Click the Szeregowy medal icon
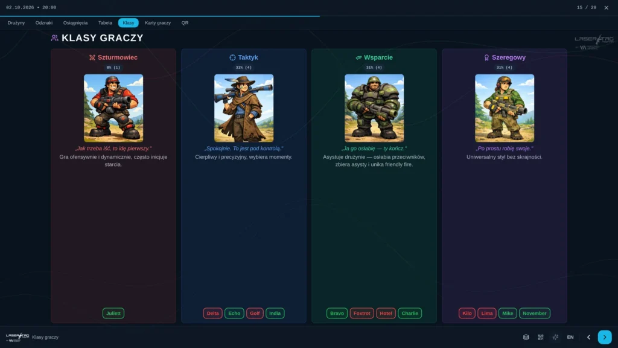This screenshot has height=348, width=618. click(487, 57)
